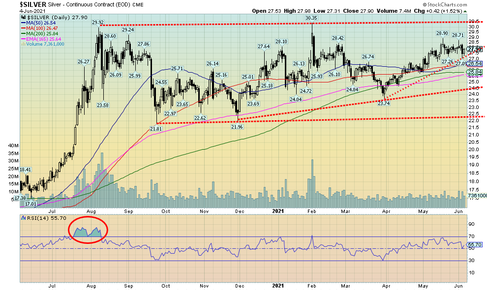Click the 21.81 low price label

pos(156,129)
